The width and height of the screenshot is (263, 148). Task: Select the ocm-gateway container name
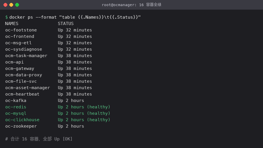(x=20, y=68)
